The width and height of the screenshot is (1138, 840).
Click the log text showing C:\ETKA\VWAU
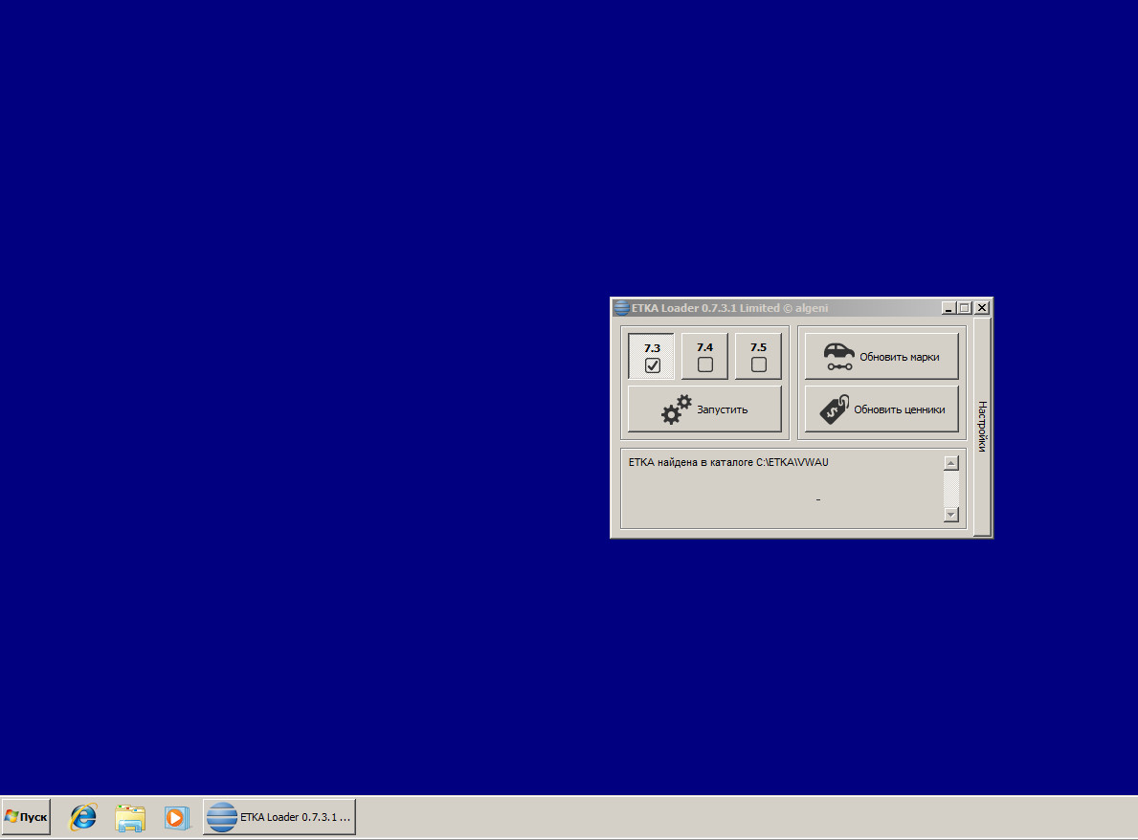(728, 463)
